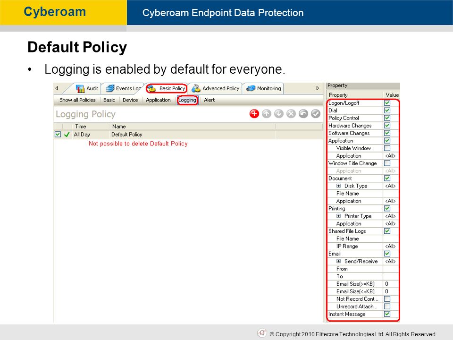Click the Email To value field
This screenshot has width=453, height=340.
pyautogui.click(x=390, y=276)
